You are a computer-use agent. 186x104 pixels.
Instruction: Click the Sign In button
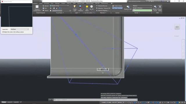point(152,1)
